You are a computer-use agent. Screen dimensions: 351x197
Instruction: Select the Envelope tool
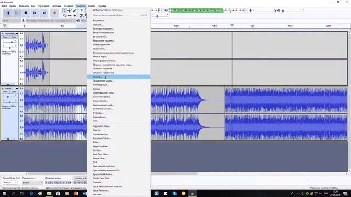[x=70, y=10]
